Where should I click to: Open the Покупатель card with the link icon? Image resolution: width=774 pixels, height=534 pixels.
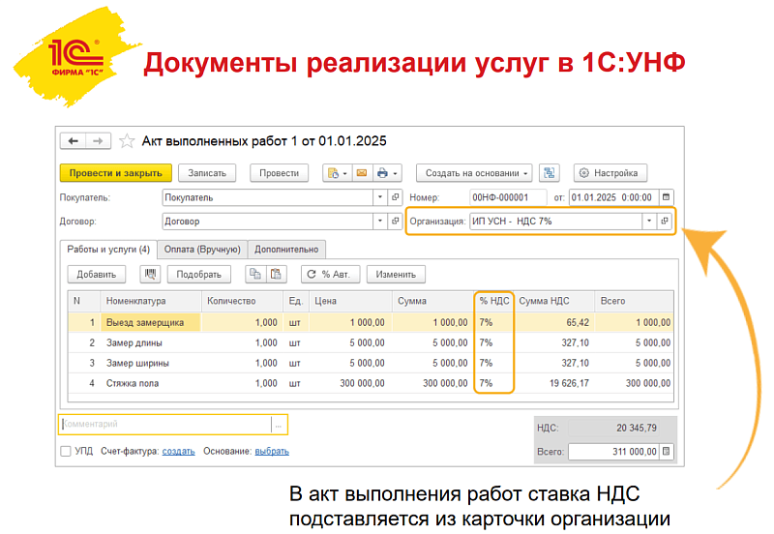click(x=396, y=197)
